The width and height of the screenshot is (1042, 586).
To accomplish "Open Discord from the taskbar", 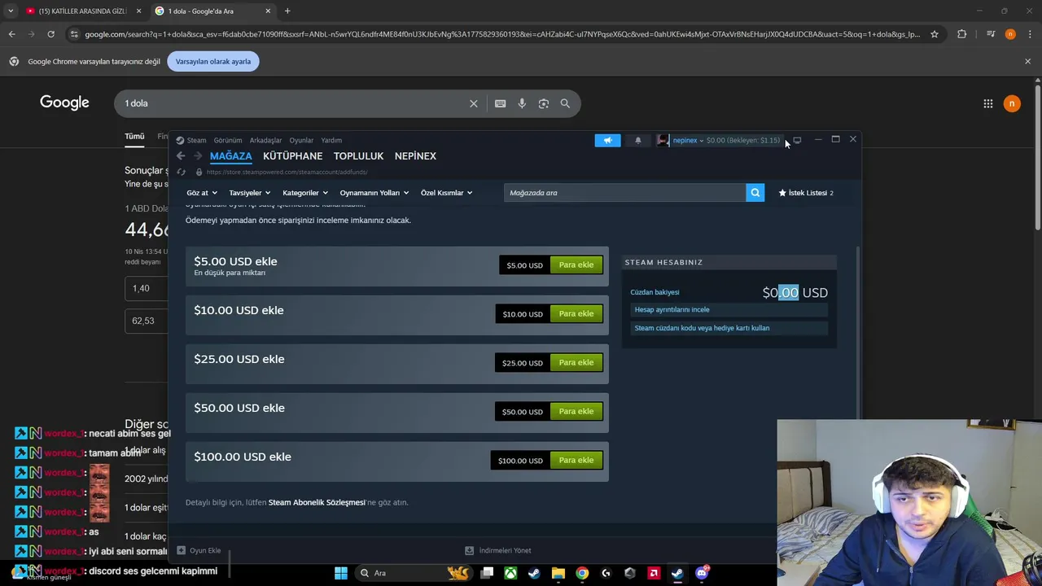I will click(x=702, y=573).
